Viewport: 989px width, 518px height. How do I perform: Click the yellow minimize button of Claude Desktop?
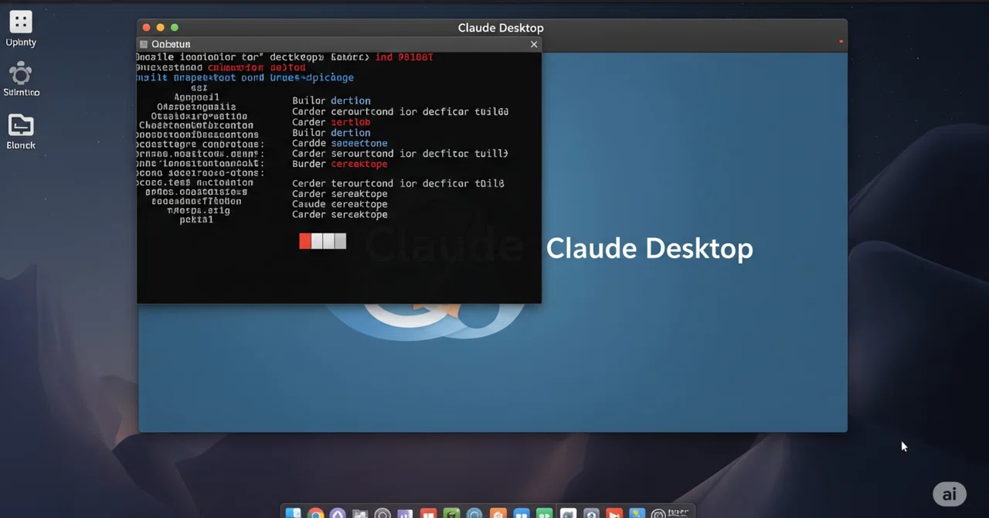pos(161,28)
